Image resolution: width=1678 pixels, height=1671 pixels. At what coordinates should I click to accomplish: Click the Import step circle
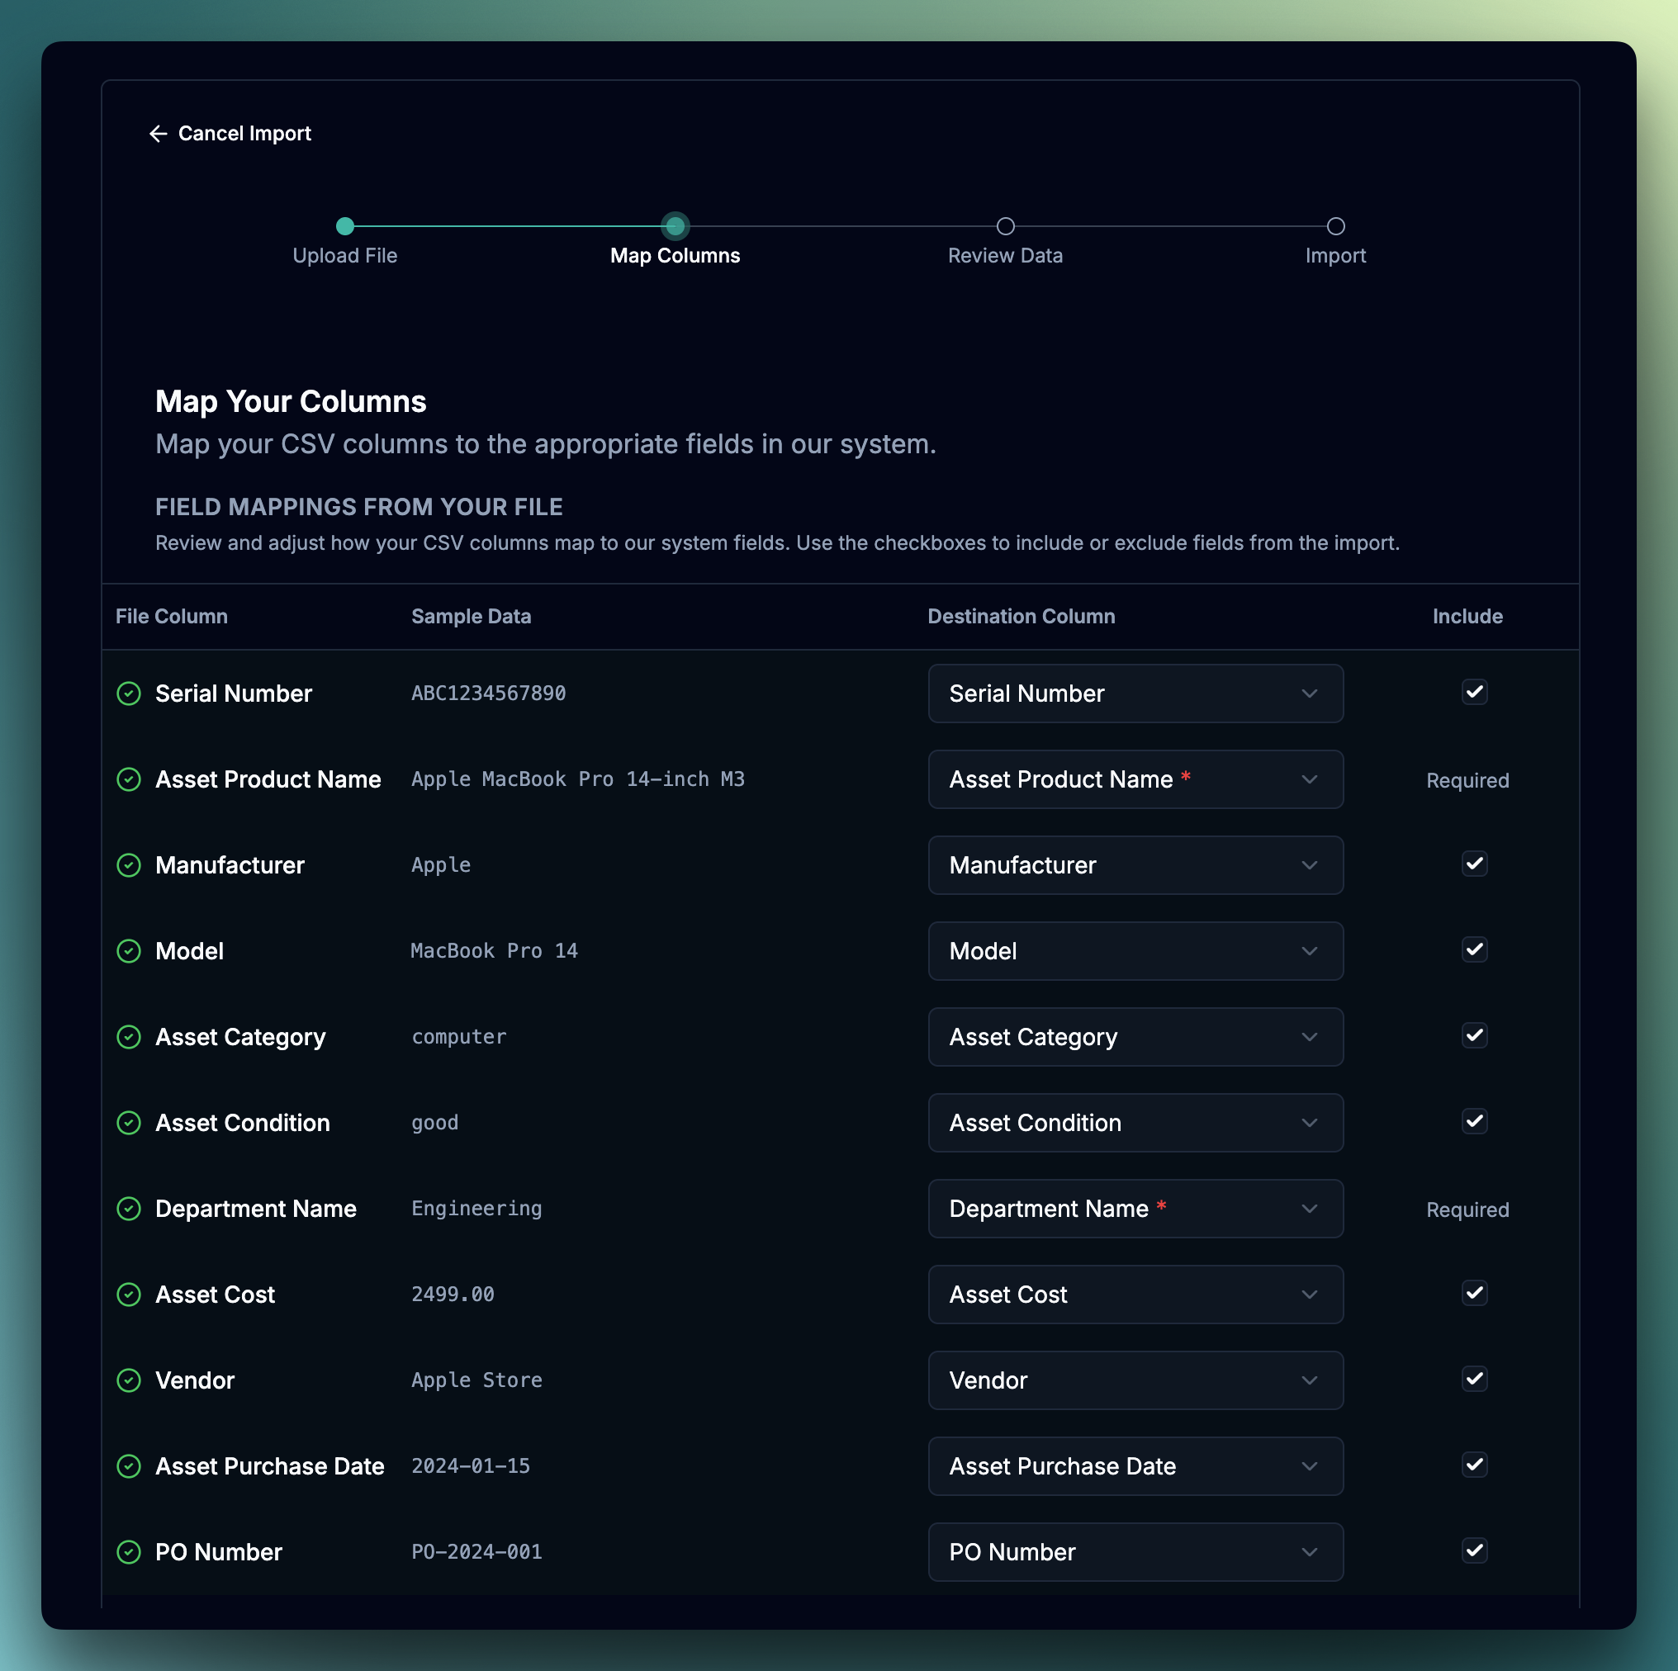pos(1335,226)
